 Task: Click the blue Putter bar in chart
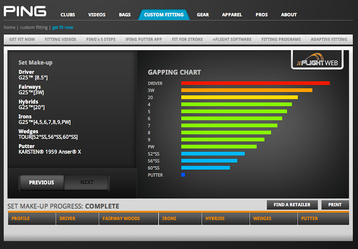pyautogui.click(x=183, y=175)
